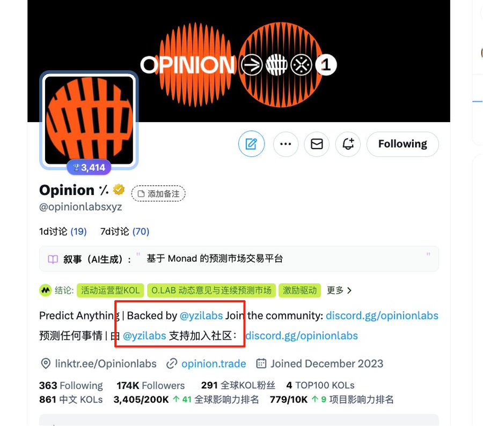Open the opinion.trade website link

pos(214,363)
